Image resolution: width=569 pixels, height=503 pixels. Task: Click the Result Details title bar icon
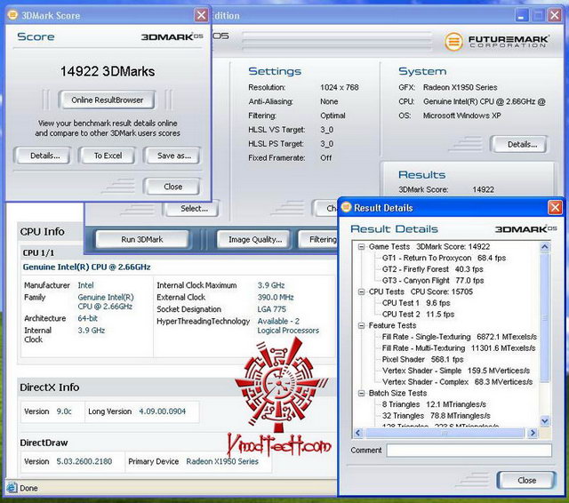346,207
